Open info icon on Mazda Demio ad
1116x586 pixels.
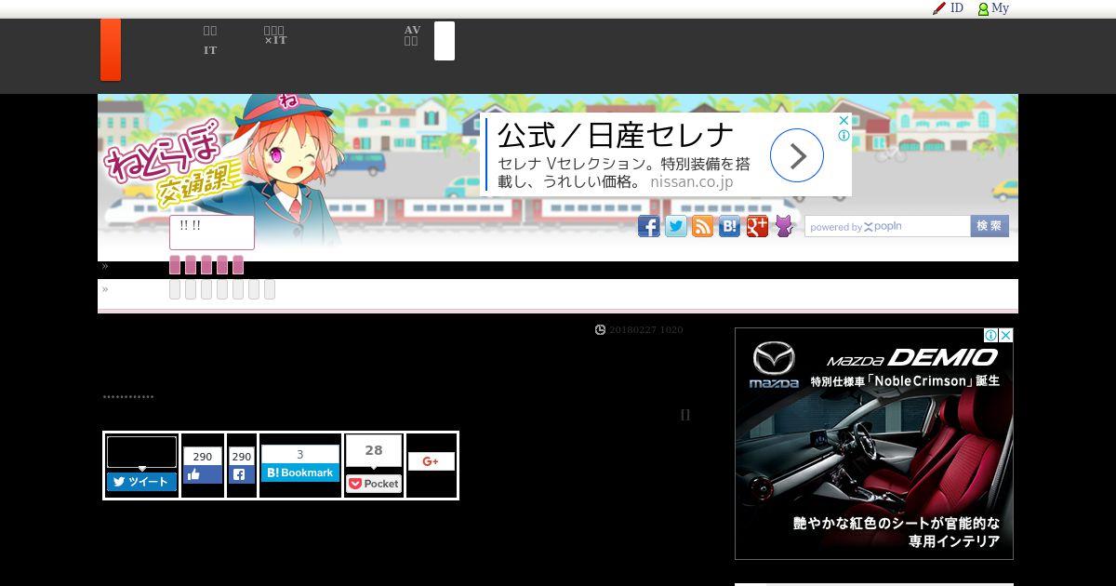pos(991,335)
